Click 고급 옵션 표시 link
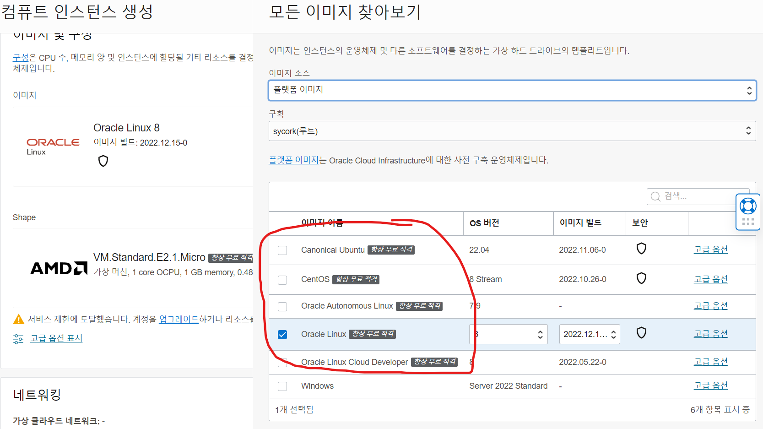 56,338
